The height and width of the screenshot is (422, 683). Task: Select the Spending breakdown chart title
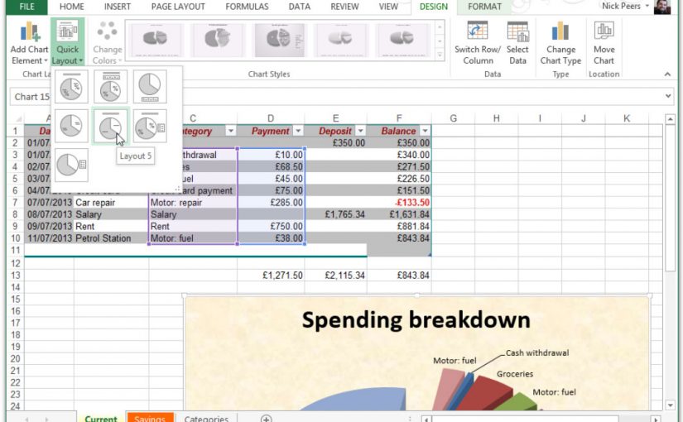[416, 320]
